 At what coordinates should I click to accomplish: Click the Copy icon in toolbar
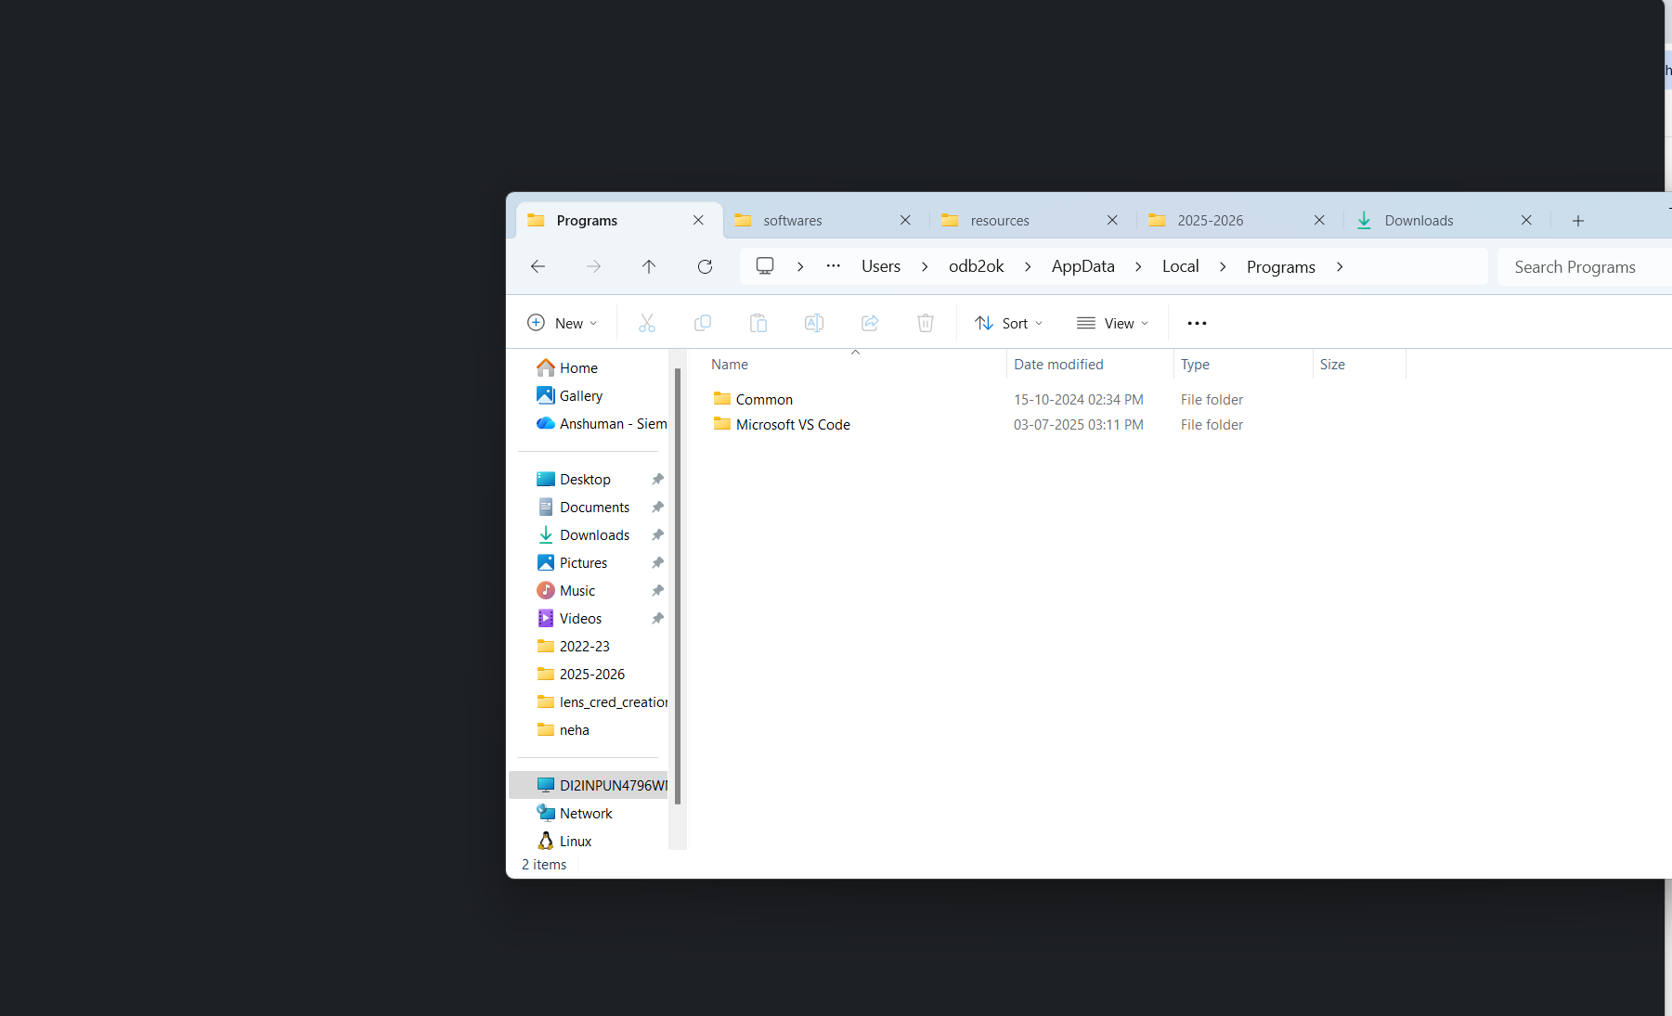(703, 323)
